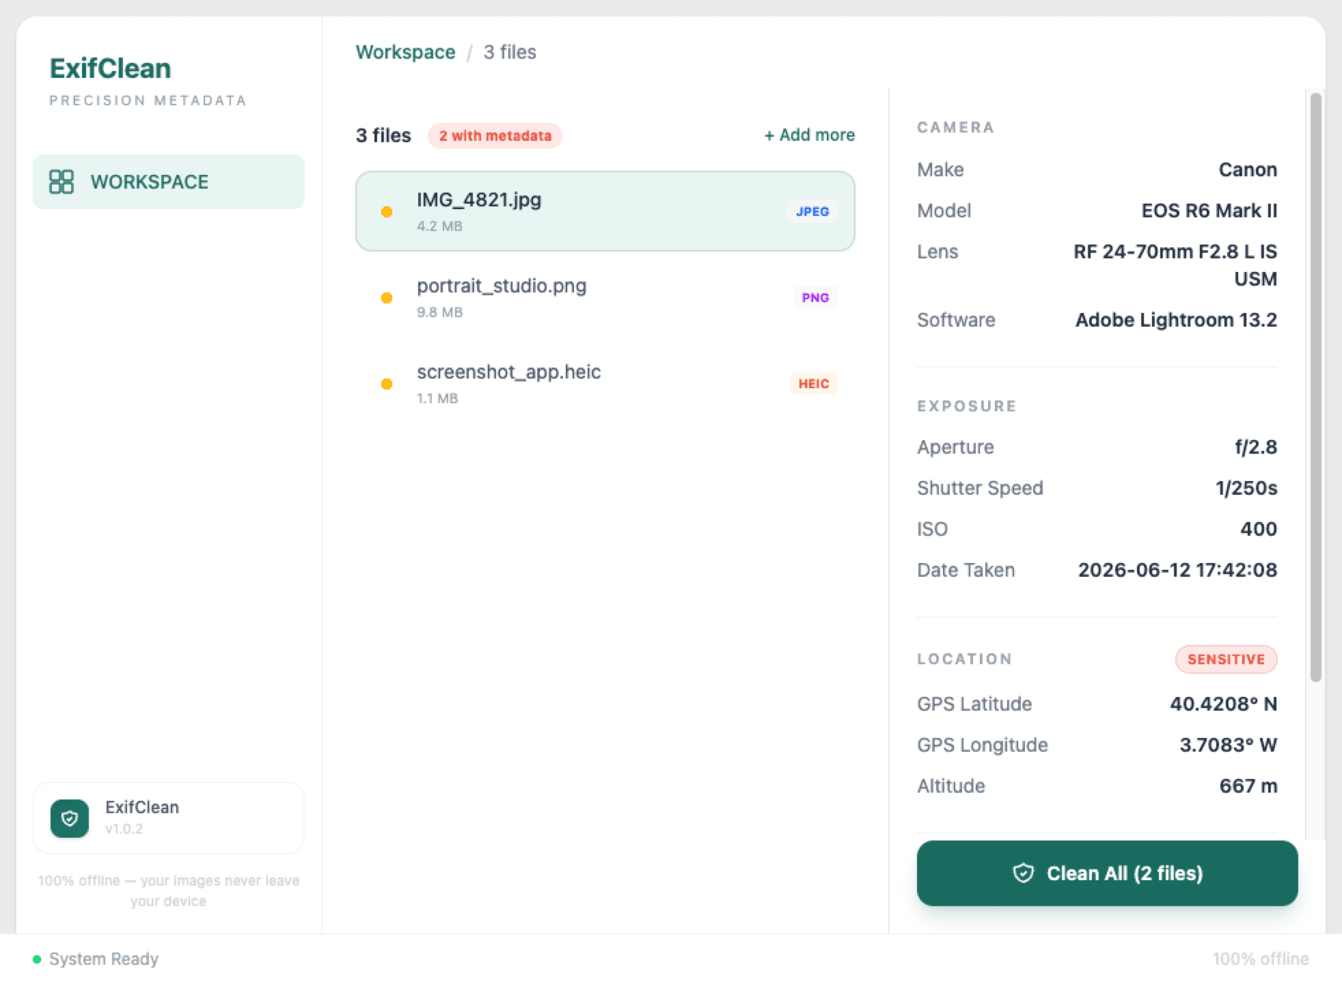1342x984 pixels.
Task: Click the Aperture value f/2.8
Action: (x=1256, y=447)
